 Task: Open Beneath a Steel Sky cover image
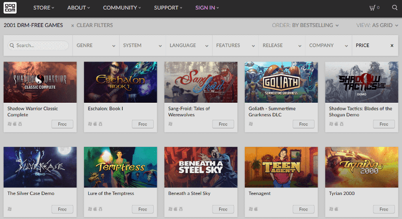click(200, 167)
